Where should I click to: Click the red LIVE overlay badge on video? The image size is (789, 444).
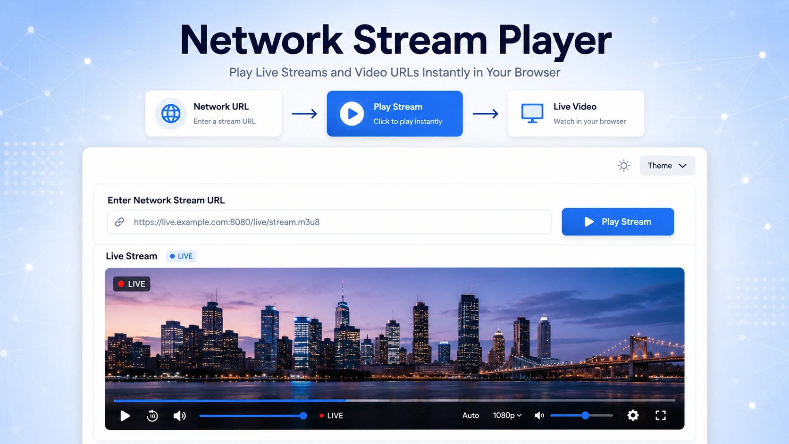[132, 284]
